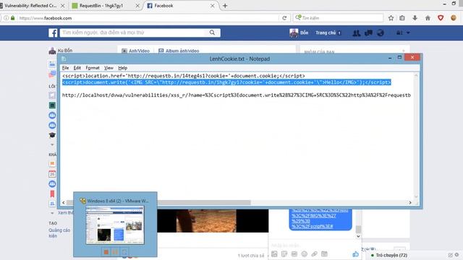Click the red stop button in VMware preview

point(106,252)
